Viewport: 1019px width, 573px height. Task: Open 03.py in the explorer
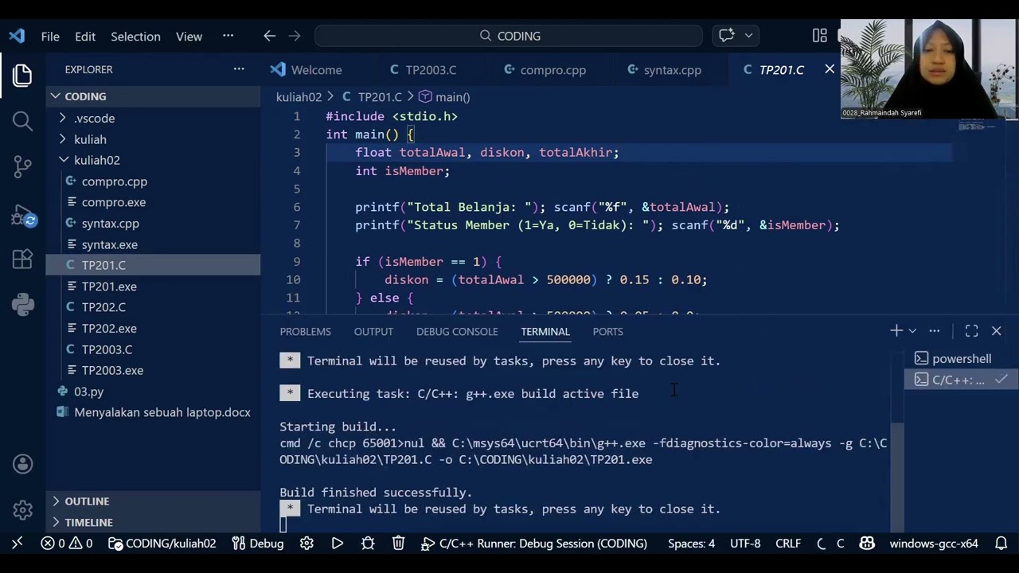153,392
